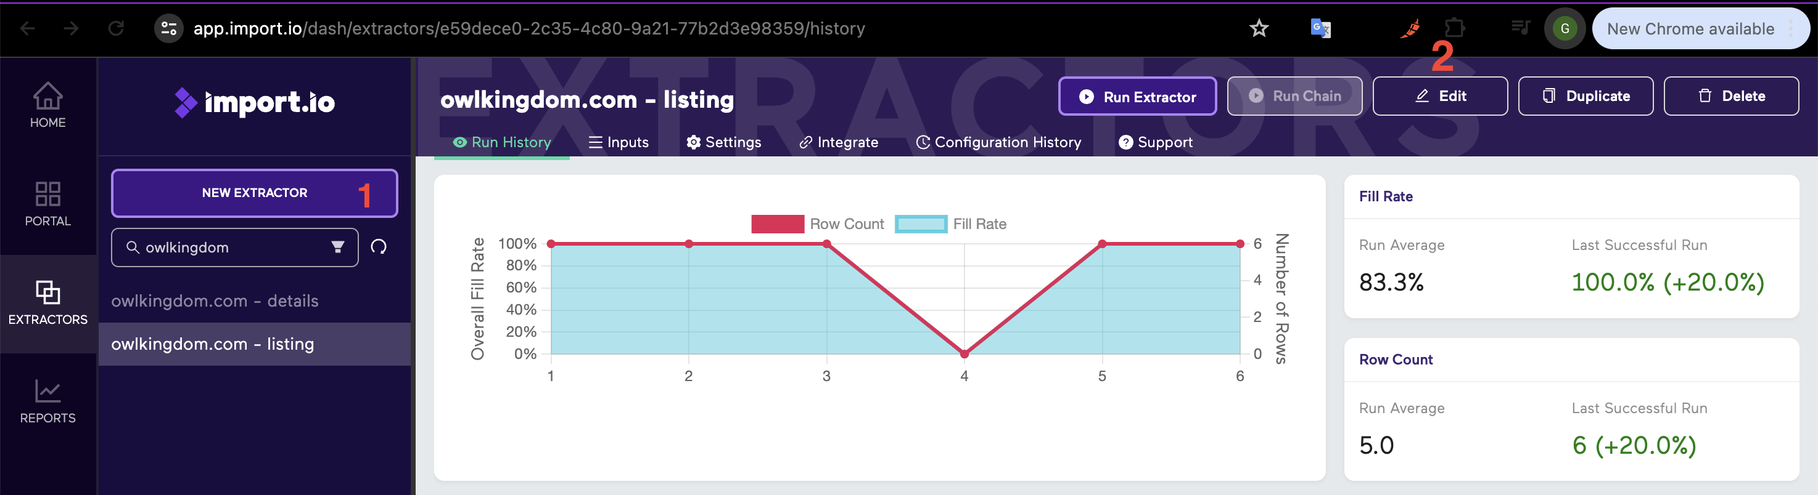Bookmark this page with star icon
Image resolution: width=1818 pixels, height=495 pixels.
[1258, 29]
